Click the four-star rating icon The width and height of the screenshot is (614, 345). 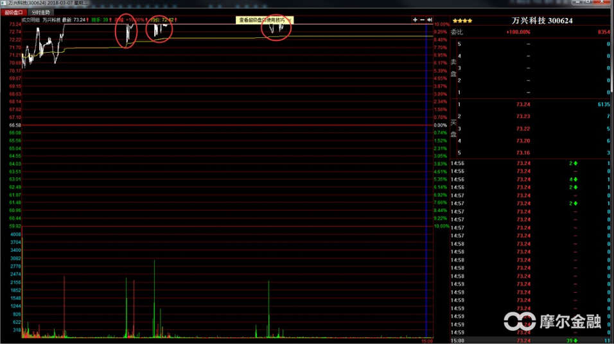tap(462, 21)
